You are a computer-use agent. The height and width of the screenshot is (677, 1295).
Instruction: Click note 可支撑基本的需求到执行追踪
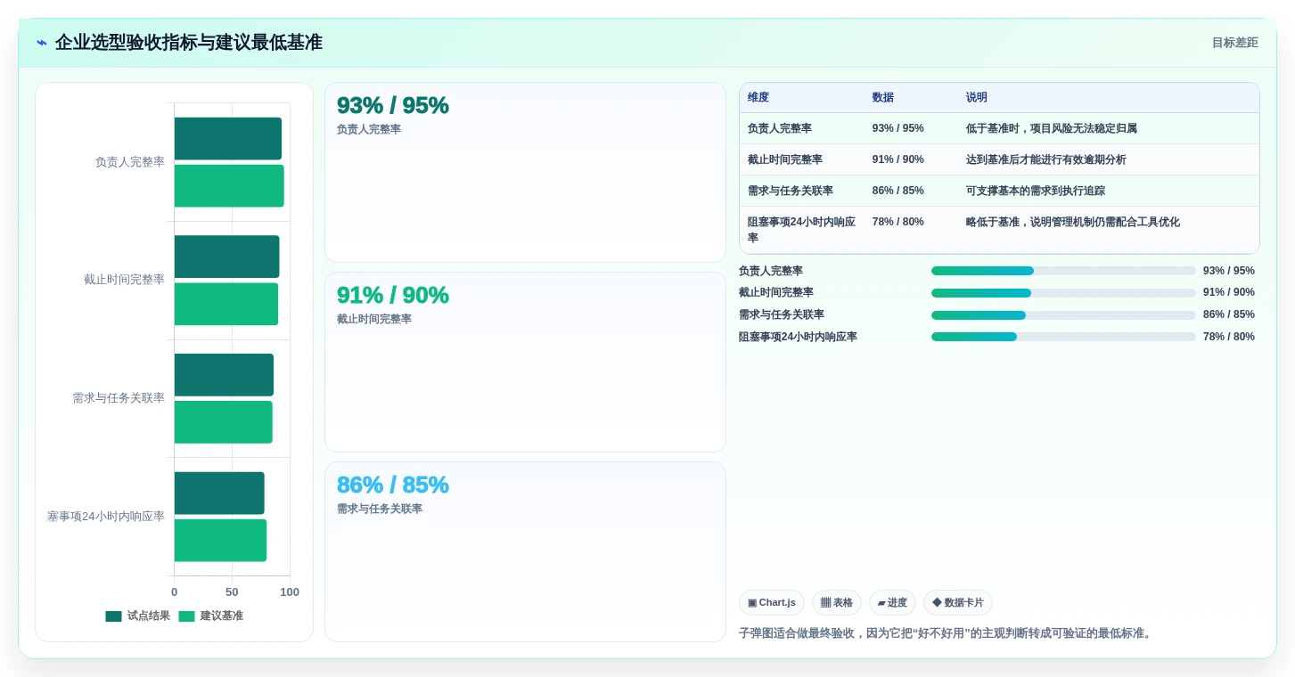[1036, 191]
